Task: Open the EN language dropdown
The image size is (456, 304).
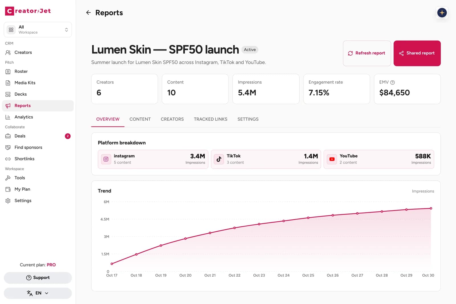Action: pyautogui.click(x=38, y=293)
